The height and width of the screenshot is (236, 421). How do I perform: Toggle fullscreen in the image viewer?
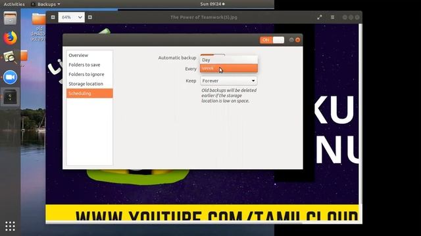point(320,18)
